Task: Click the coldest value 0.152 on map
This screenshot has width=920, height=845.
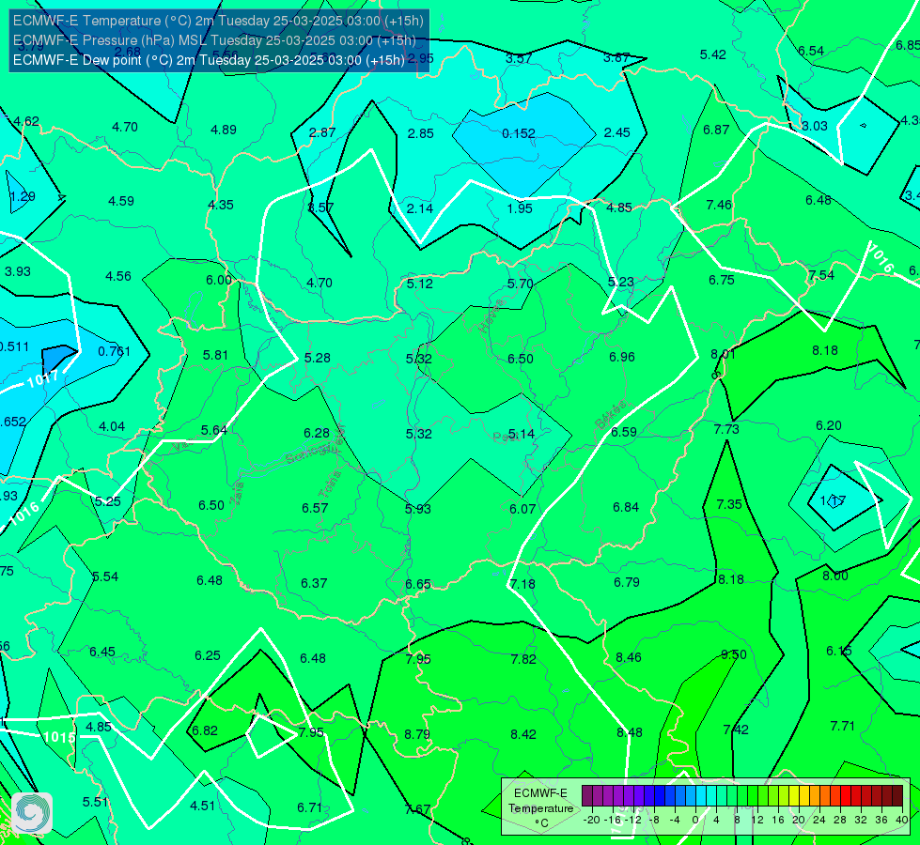Action: pos(519,133)
